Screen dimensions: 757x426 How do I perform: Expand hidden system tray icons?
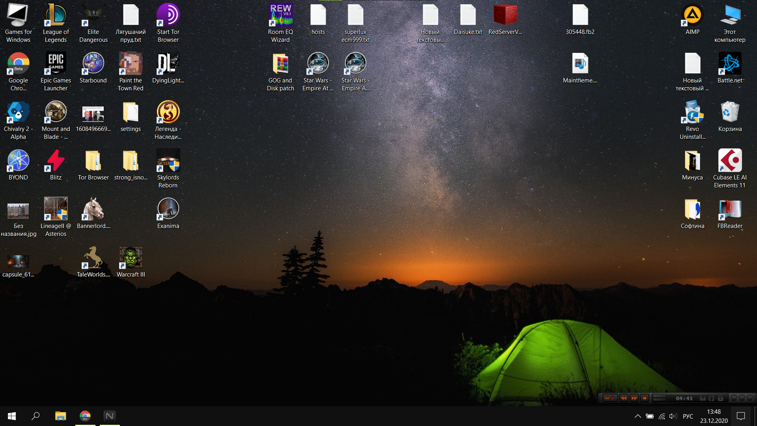point(638,416)
